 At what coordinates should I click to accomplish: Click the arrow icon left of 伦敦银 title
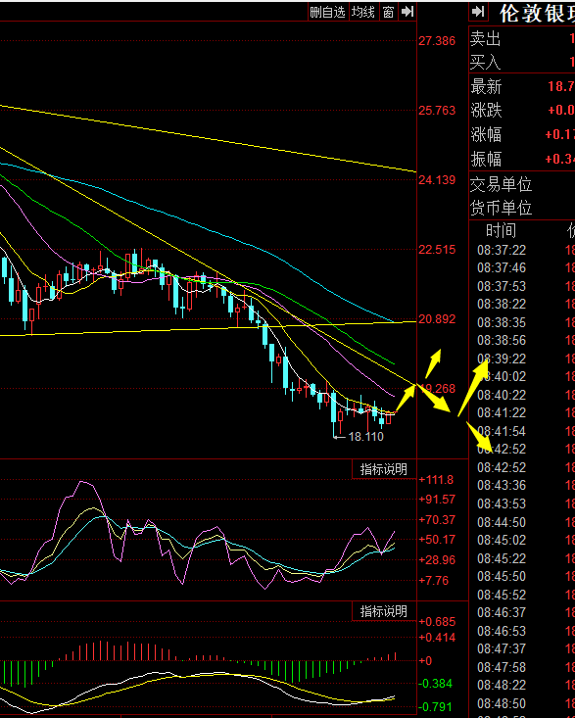(478, 12)
